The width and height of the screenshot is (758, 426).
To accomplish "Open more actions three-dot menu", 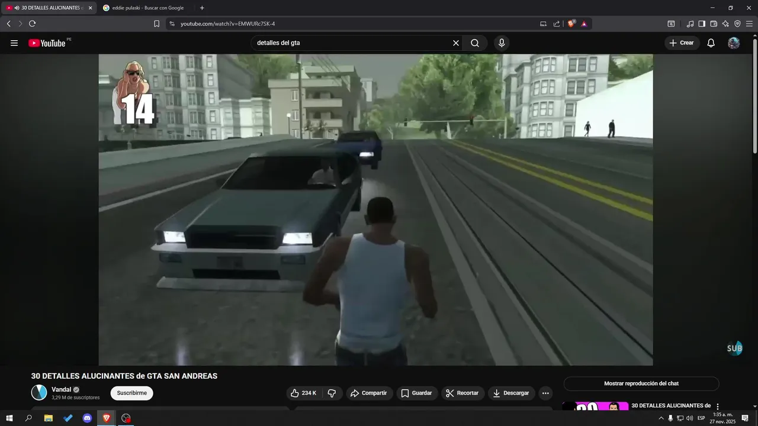I will click(x=545, y=393).
